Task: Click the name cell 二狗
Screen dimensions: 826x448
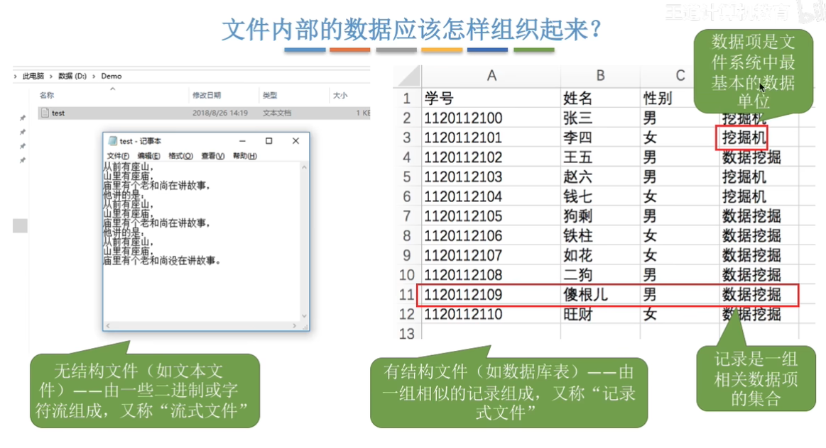Action: (601, 275)
